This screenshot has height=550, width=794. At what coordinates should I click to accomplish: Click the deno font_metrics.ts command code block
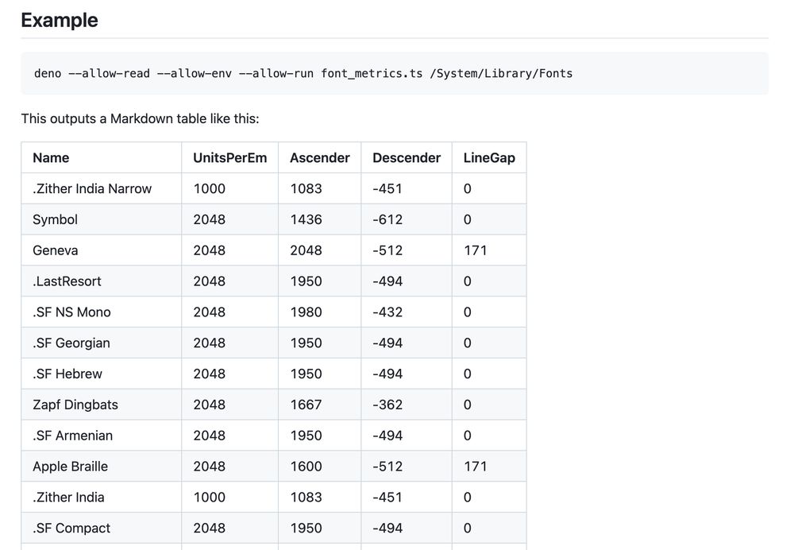pyautogui.click(x=395, y=73)
